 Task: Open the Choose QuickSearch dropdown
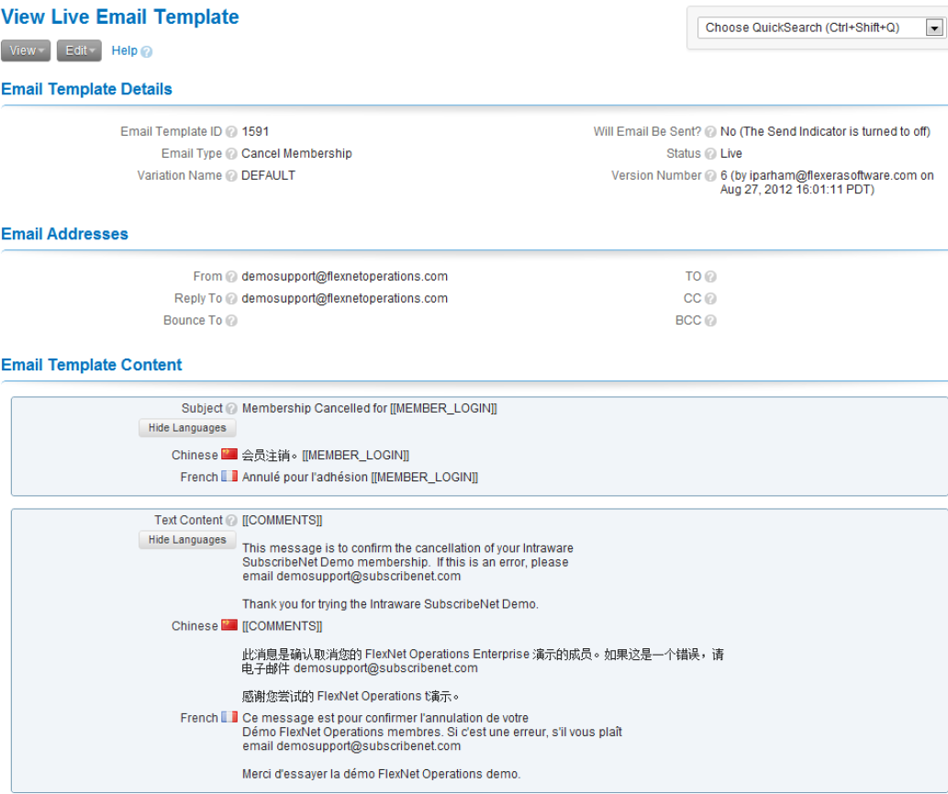[934, 28]
